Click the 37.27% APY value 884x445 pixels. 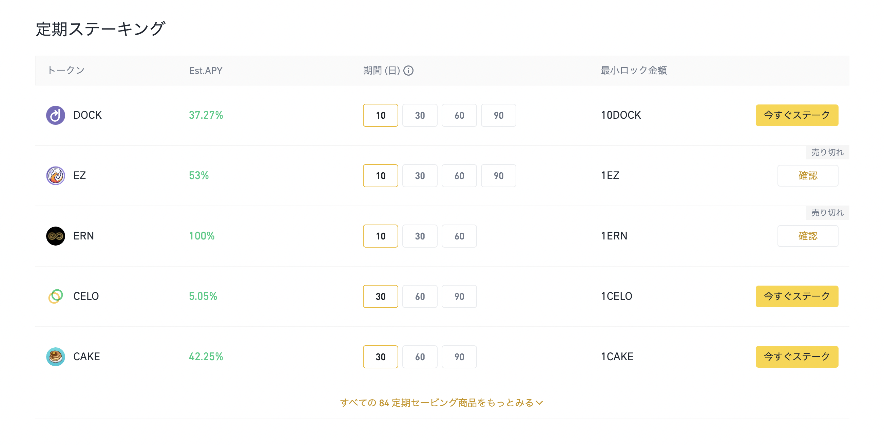pos(206,115)
